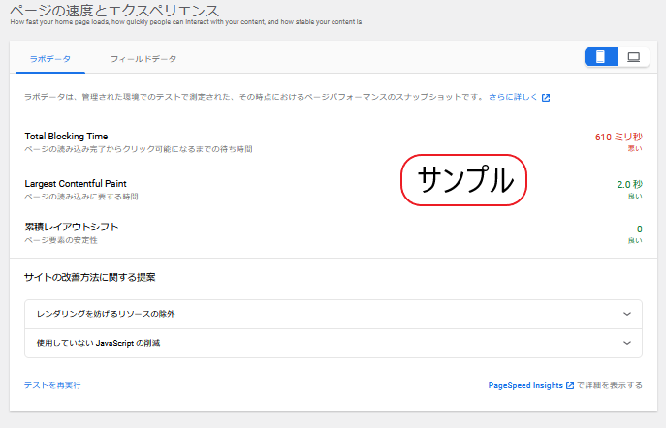Open the ラボデータ tab
This screenshot has height=428, width=666.
click(50, 59)
